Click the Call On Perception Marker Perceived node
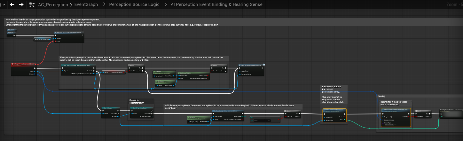This screenshot has height=141, width=463. pyautogui.click(x=251, y=65)
